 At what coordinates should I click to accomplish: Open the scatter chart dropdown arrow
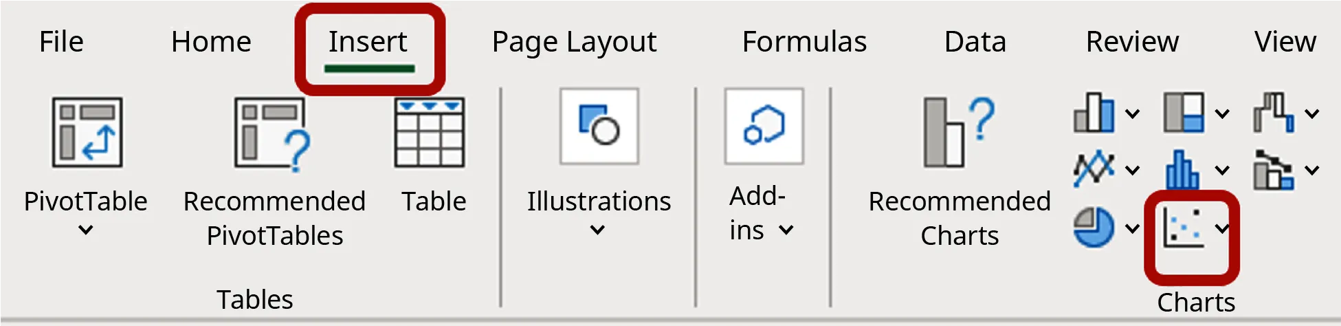pos(1222,228)
